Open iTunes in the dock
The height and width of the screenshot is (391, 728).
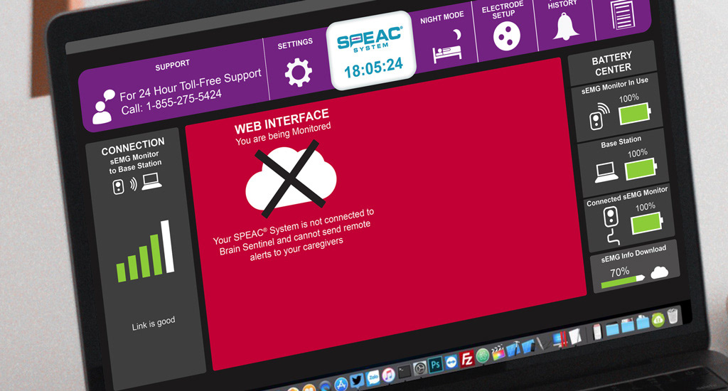[x=389, y=375]
